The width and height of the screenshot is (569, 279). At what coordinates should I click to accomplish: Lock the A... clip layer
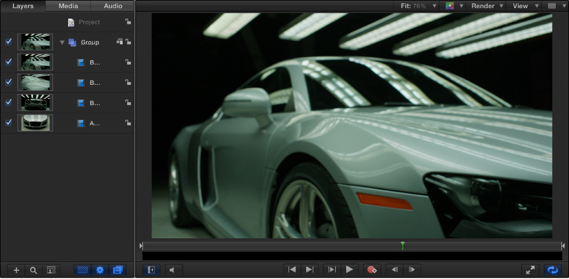click(128, 123)
